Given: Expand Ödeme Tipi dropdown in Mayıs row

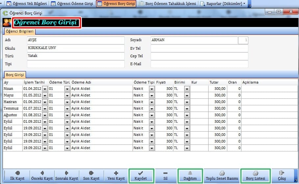Looking at the screenshot, I should point(152,95).
